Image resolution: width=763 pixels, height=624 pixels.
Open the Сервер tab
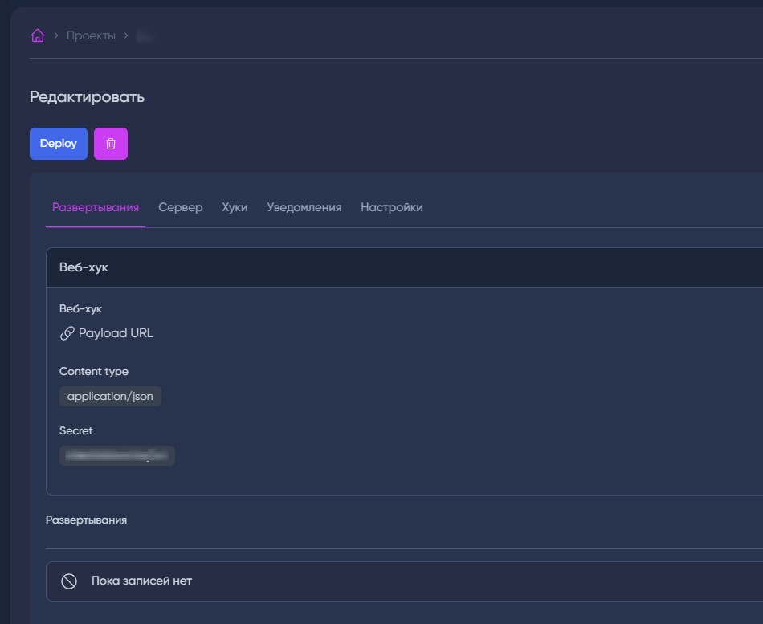pyautogui.click(x=181, y=207)
